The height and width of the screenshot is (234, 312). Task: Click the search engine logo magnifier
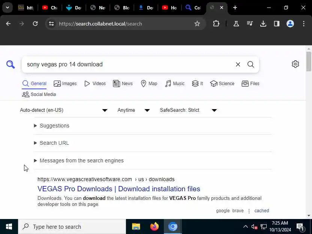coord(10,64)
